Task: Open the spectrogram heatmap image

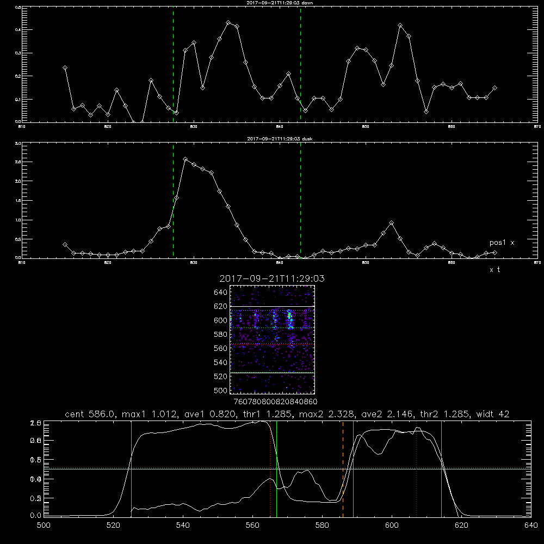Action: 272,339
